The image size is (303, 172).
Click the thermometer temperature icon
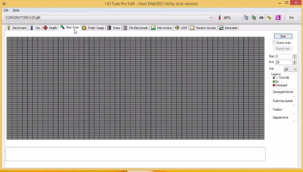pyautogui.click(x=219, y=18)
